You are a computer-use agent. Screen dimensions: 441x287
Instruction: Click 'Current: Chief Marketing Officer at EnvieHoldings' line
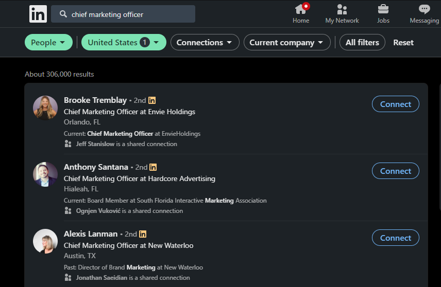[132, 134]
